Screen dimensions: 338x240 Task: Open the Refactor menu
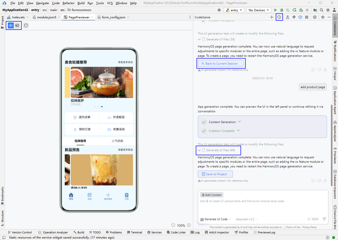[x=68, y=3]
